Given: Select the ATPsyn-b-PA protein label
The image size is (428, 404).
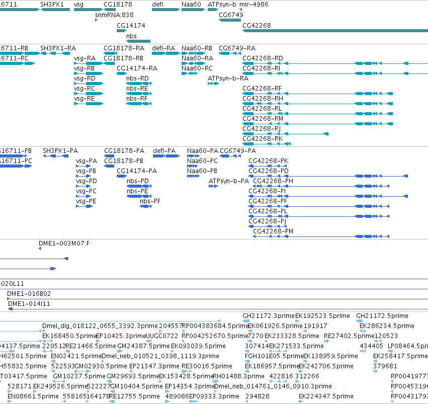Looking at the screenshot, I should (x=229, y=181).
